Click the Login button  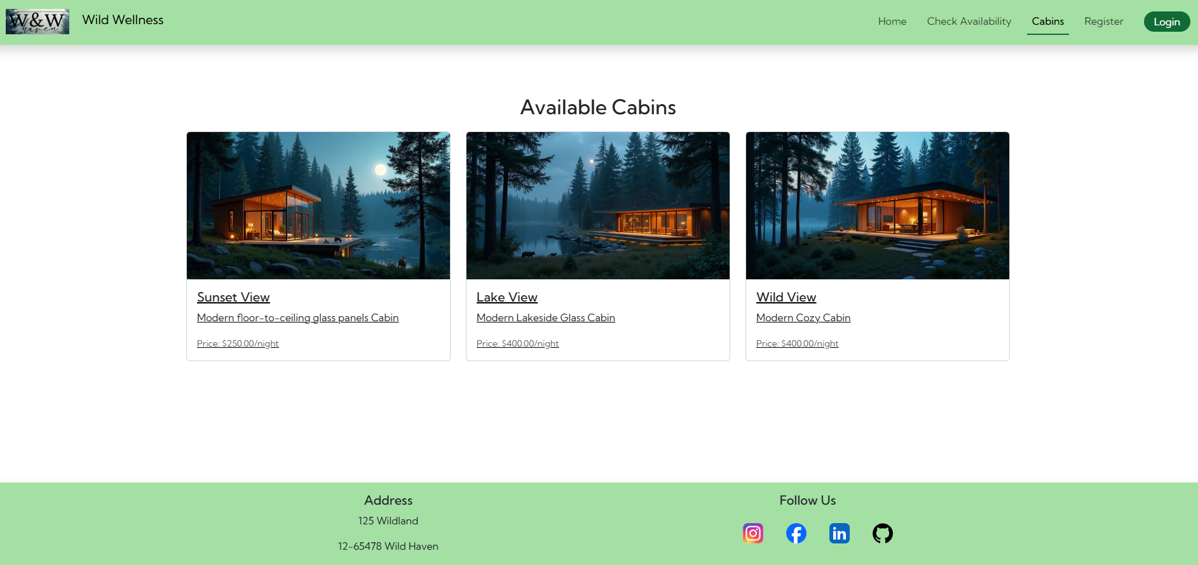click(1166, 22)
